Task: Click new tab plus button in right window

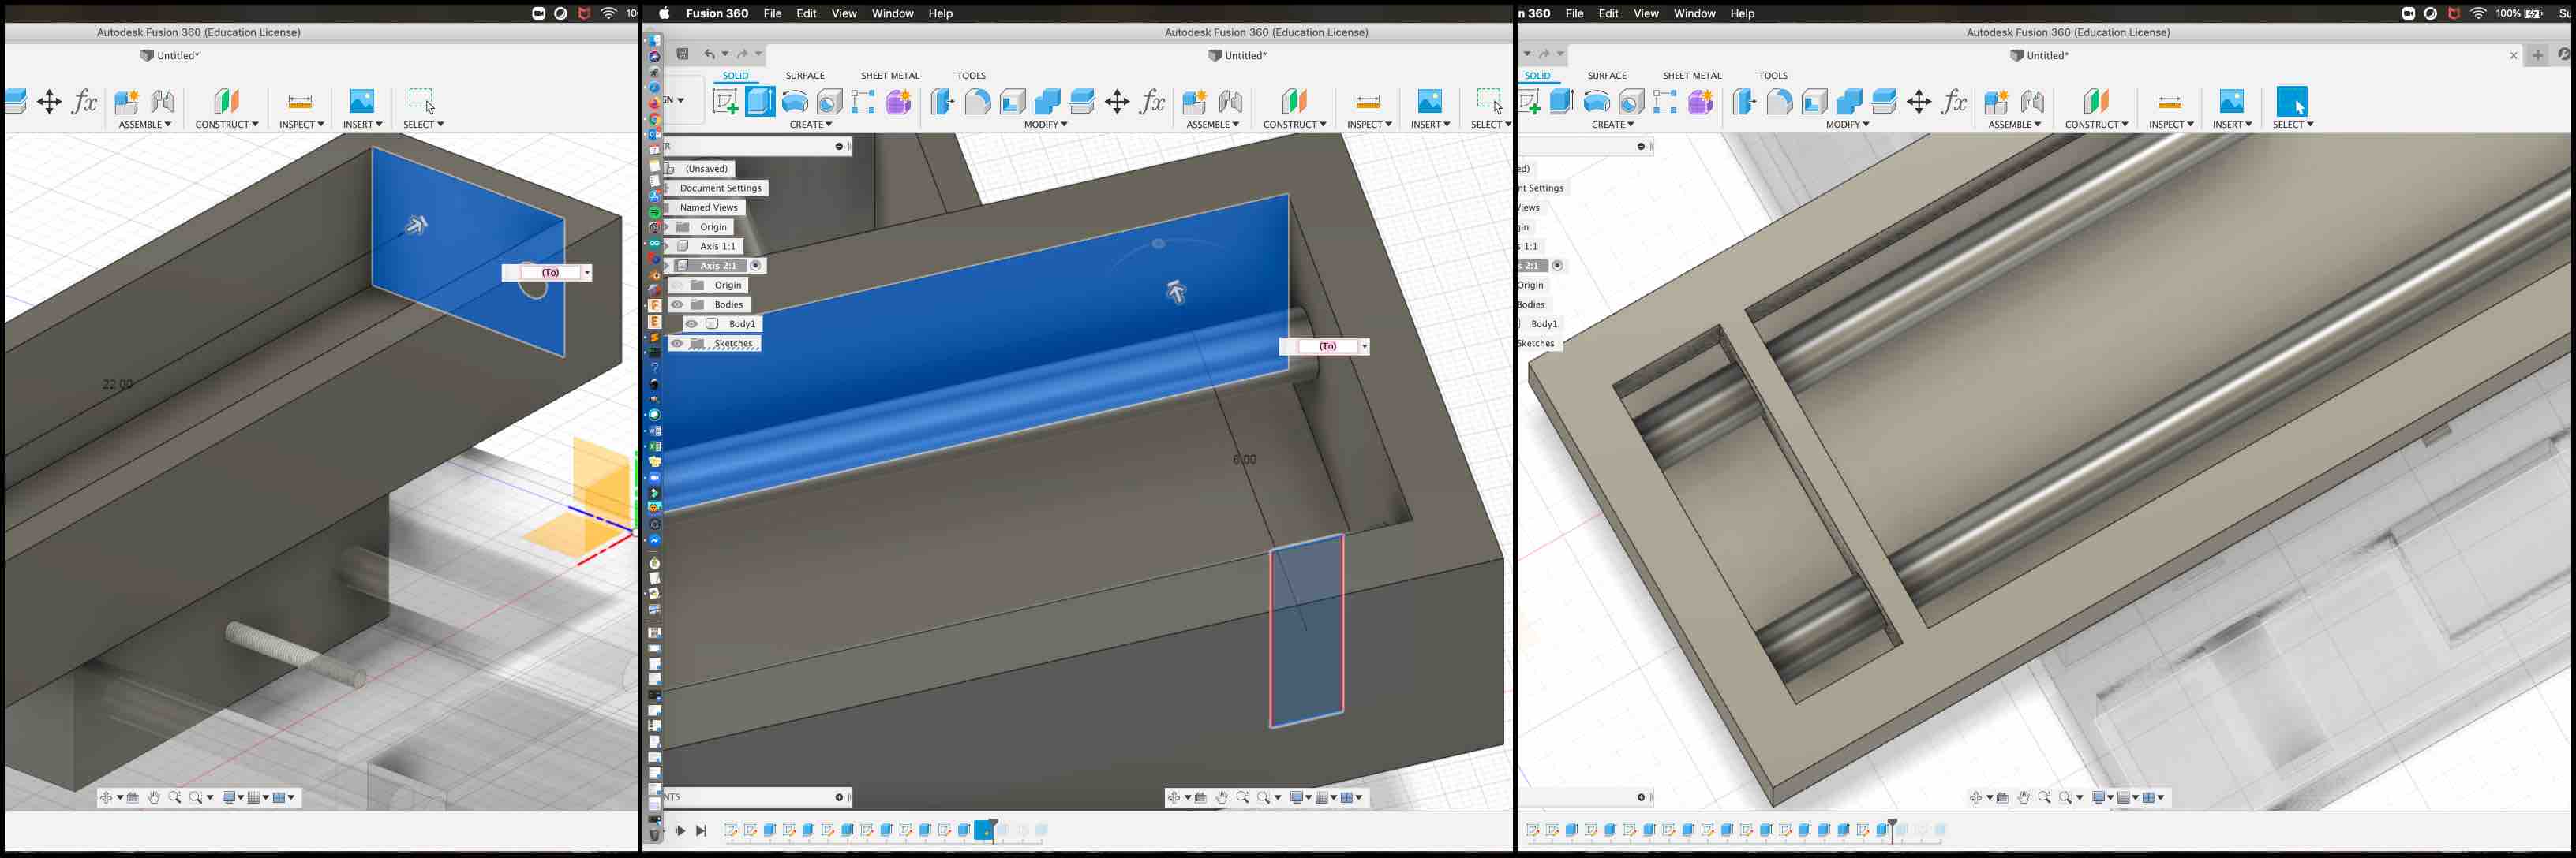Action: (2537, 55)
